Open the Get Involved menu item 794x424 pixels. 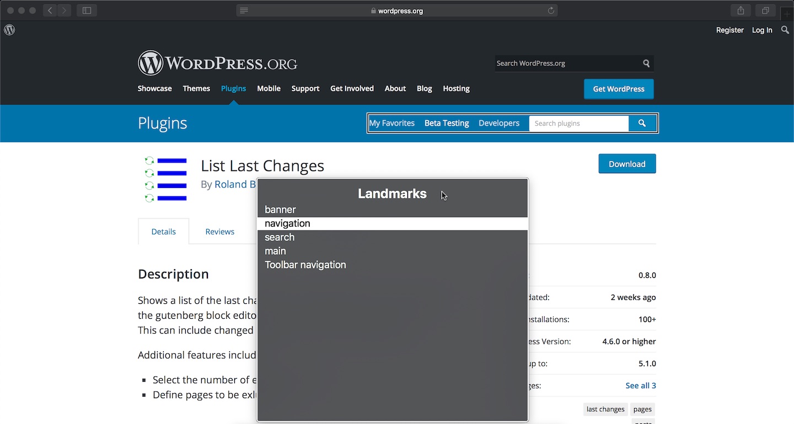click(x=352, y=88)
